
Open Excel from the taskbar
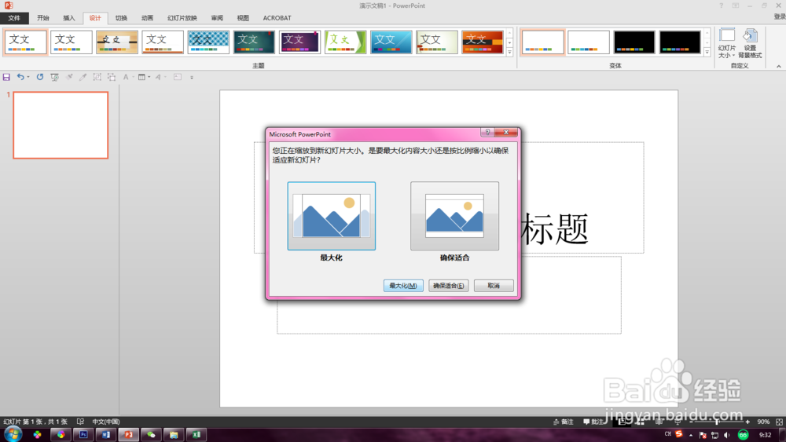click(x=196, y=434)
